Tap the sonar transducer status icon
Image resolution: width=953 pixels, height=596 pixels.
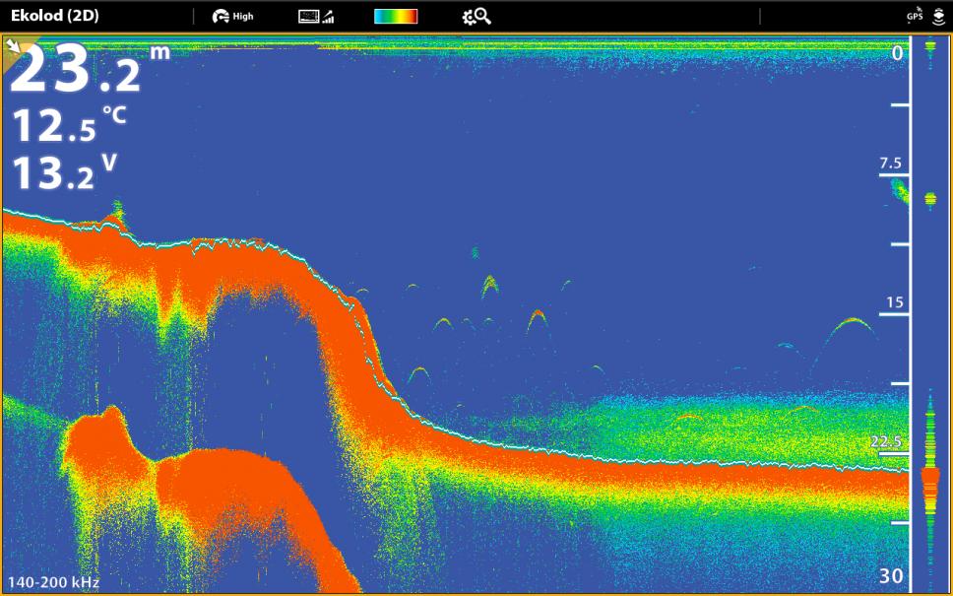[x=938, y=16]
